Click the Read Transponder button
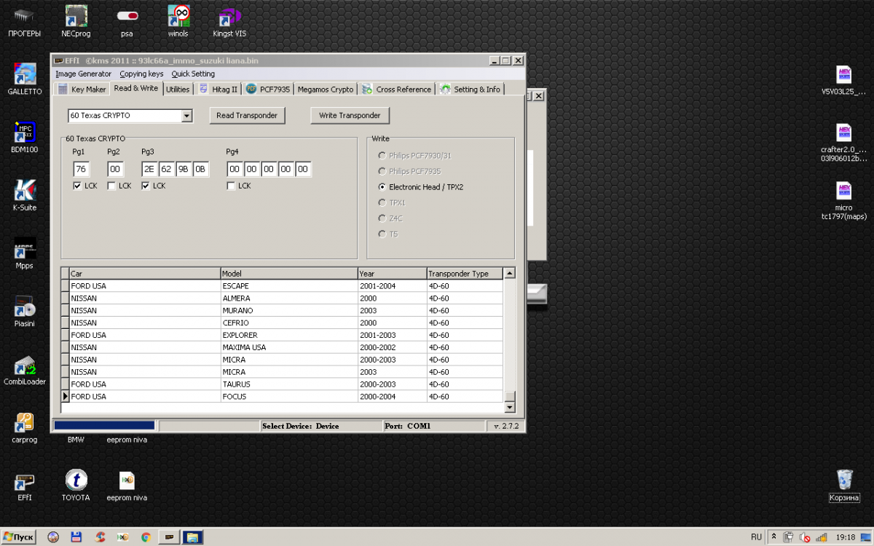The width and height of the screenshot is (874, 546). click(248, 116)
